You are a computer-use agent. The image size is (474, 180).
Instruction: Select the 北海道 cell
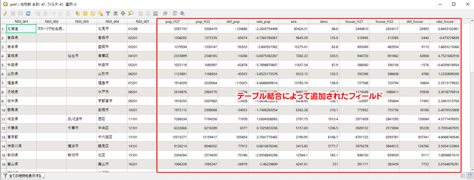tap(21, 29)
